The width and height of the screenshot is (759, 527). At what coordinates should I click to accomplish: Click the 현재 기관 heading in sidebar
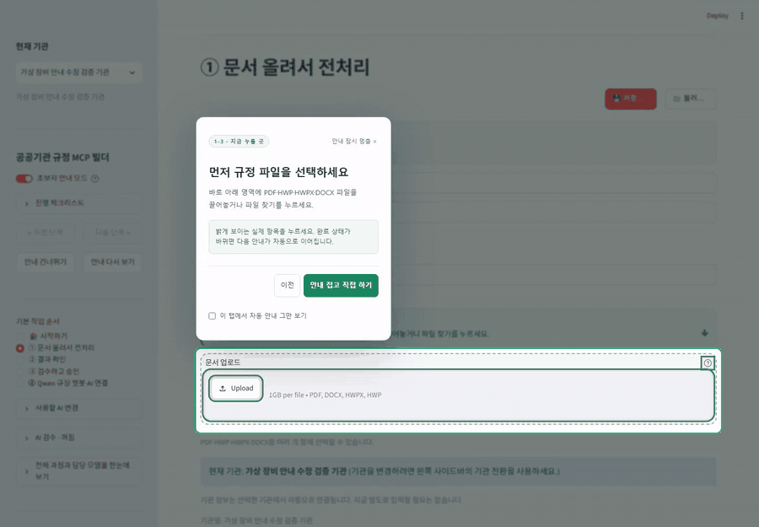(32, 46)
